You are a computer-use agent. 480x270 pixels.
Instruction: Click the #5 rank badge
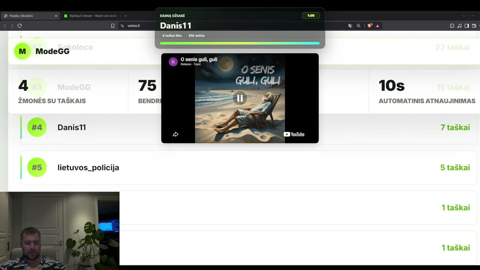click(x=37, y=167)
